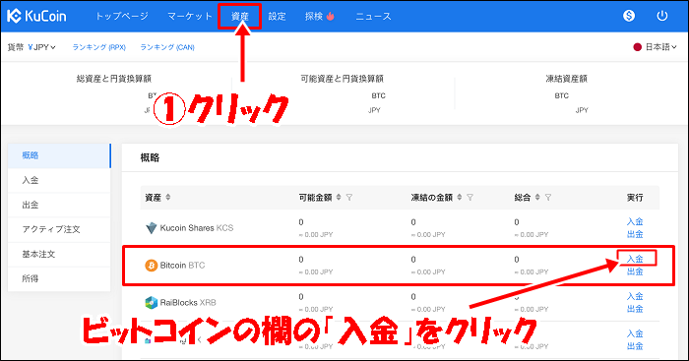Open the ランキング (CAN) link
This screenshot has height=361, width=689.
point(167,47)
